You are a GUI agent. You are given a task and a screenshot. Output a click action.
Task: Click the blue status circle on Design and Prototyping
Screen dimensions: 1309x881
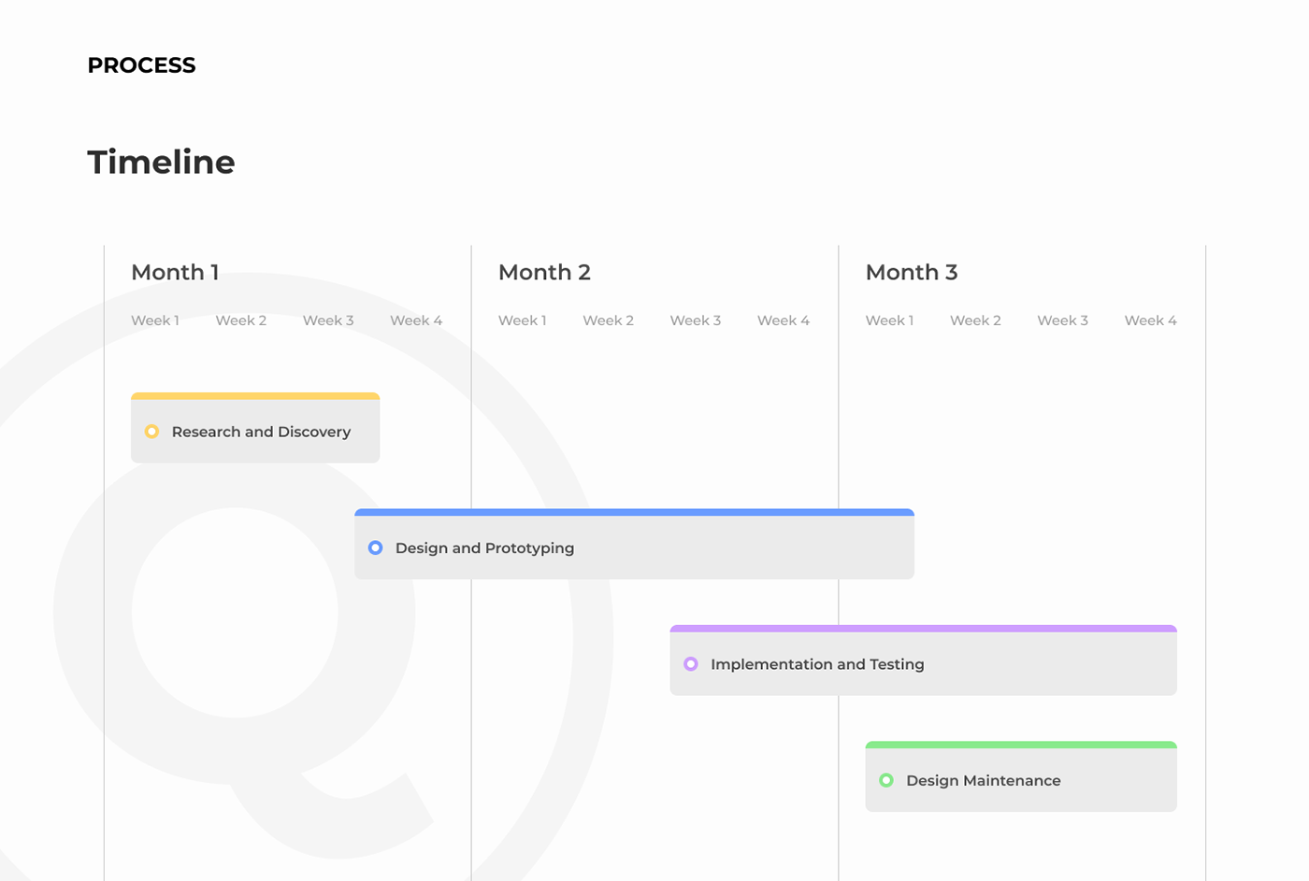point(375,547)
